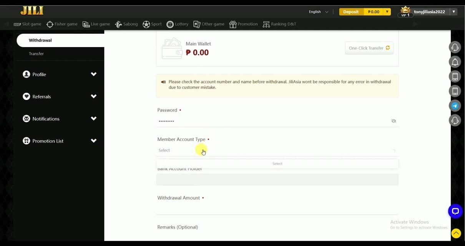Click the yellow Deposit button
Screen dimensions: 465x246
[351, 12]
